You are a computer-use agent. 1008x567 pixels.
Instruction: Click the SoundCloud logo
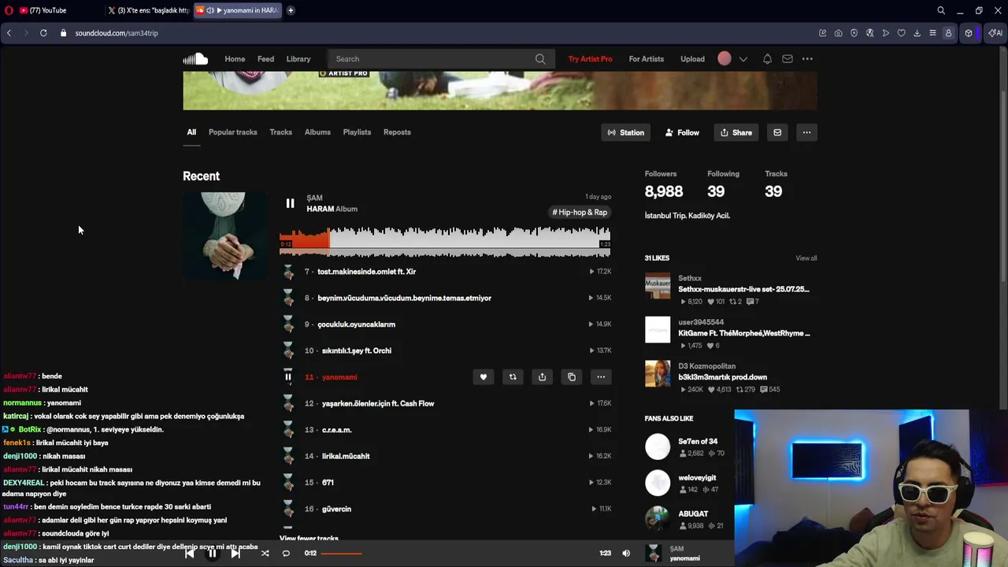[195, 58]
